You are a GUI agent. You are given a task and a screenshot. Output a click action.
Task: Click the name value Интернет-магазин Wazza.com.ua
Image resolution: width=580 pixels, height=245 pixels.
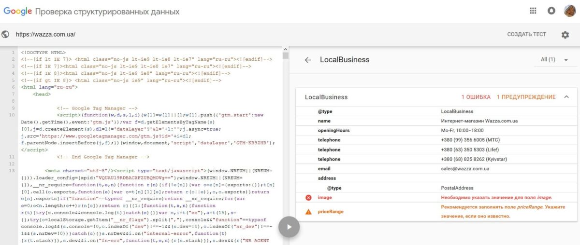point(479,121)
